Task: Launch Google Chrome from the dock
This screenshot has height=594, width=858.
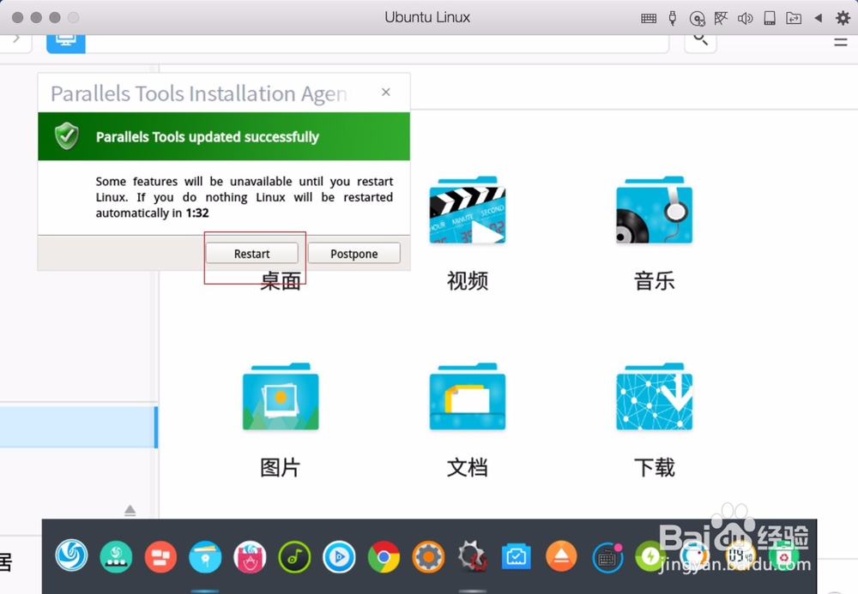Action: [384, 557]
